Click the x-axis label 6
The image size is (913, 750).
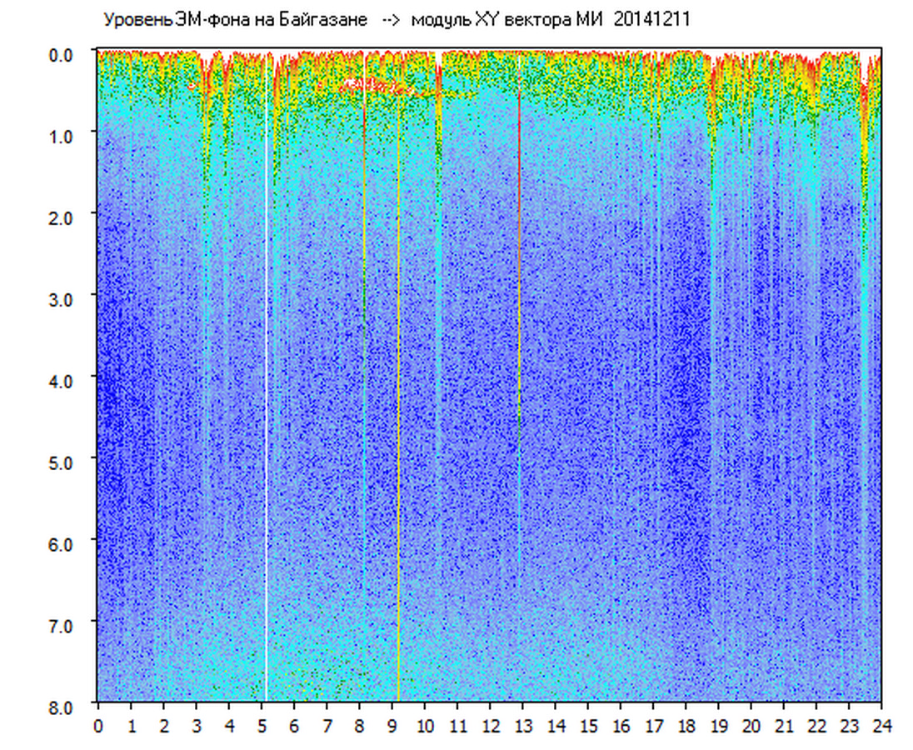pos(294,726)
